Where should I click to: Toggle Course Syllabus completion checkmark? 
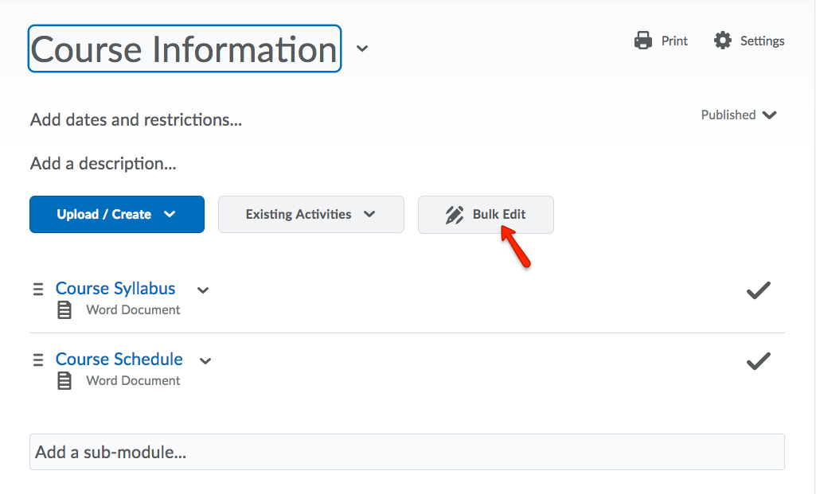click(758, 290)
